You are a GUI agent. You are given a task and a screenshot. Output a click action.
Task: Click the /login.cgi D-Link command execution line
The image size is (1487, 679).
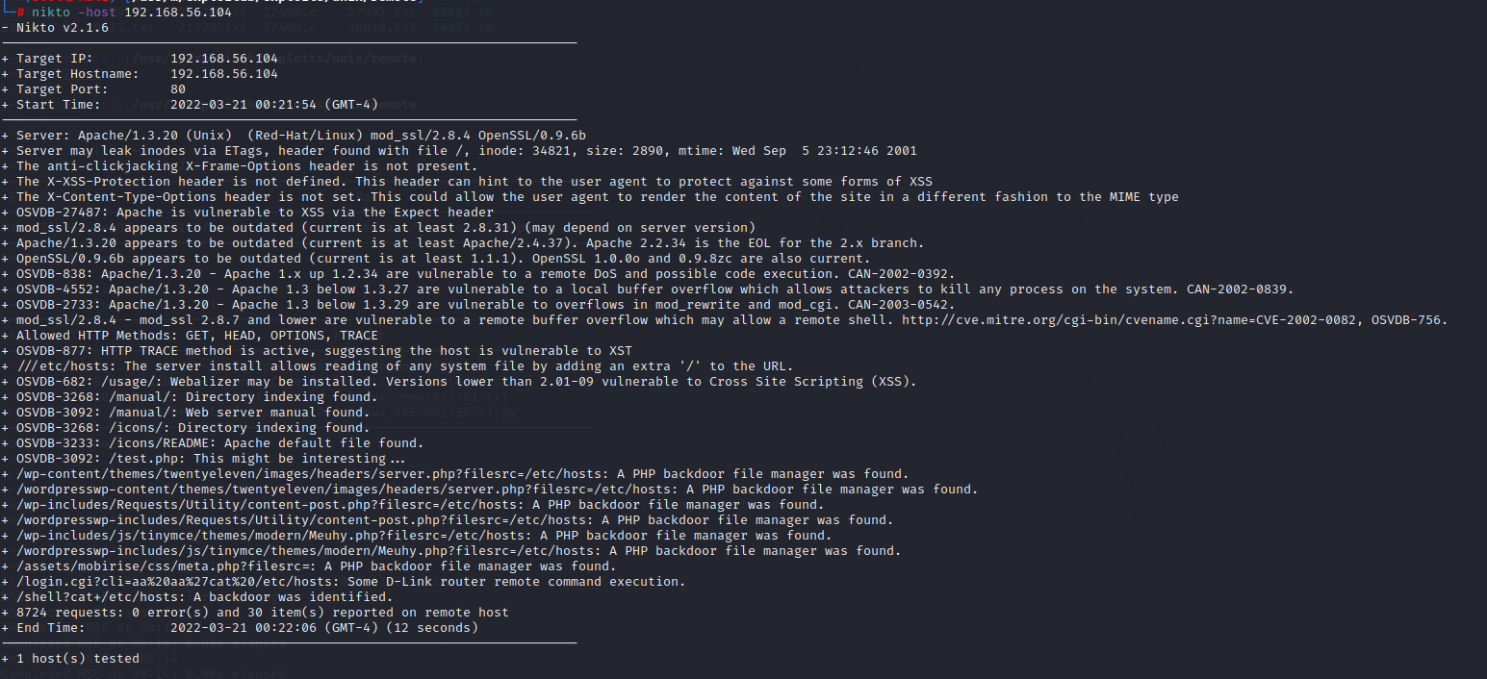coord(350,582)
